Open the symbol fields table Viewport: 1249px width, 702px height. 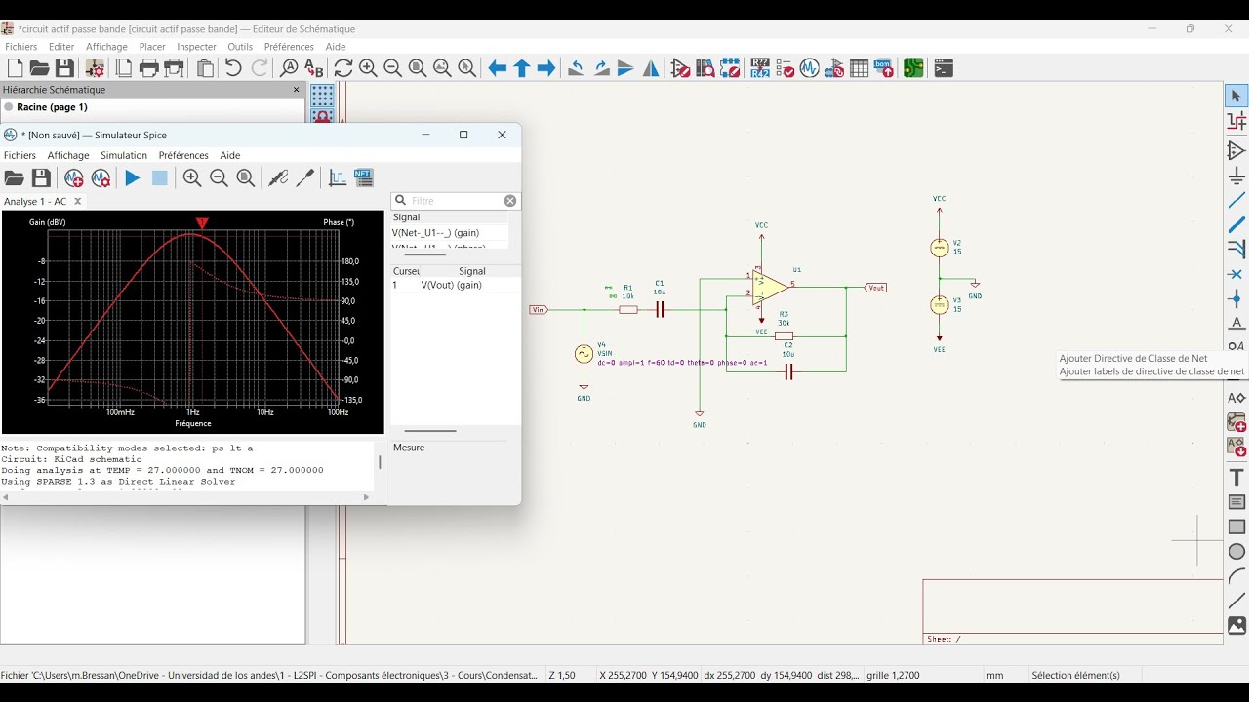[859, 68]
